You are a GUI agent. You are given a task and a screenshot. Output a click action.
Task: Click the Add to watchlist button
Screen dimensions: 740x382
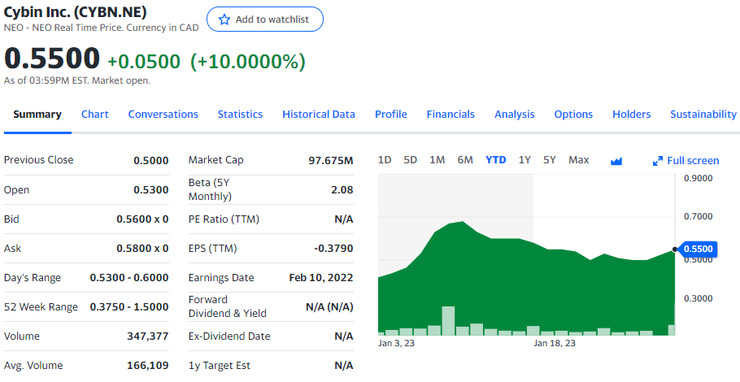265,20
